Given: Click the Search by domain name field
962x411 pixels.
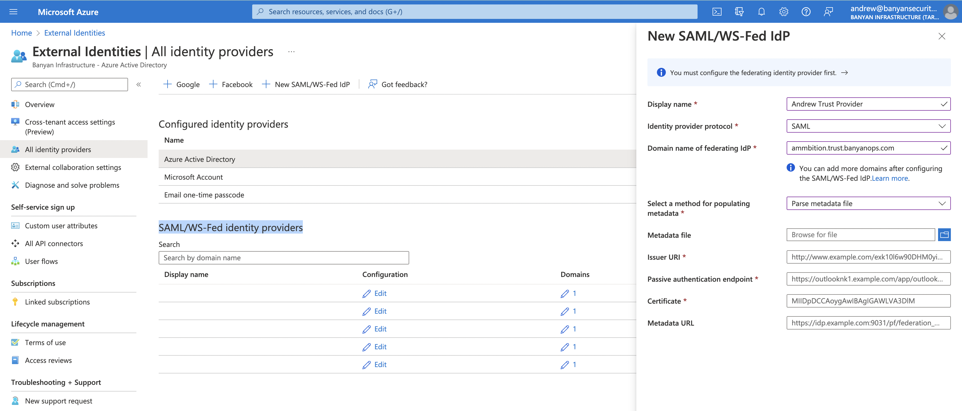Looking at the screenshot, I should click(283, 258).
